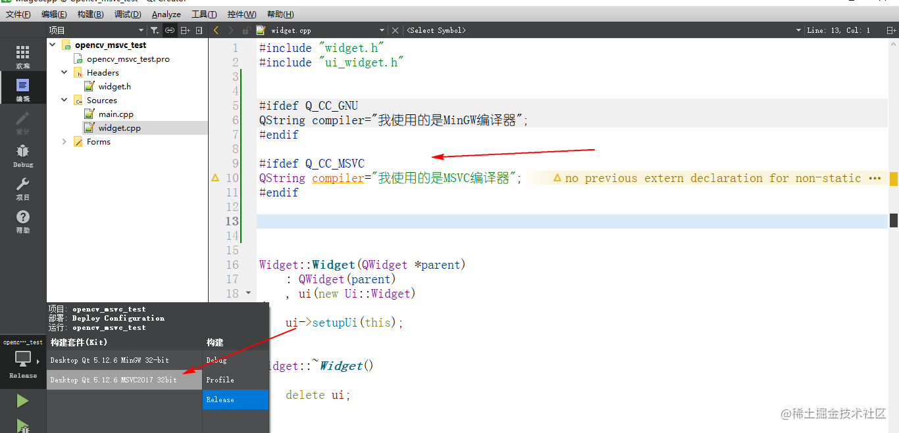
Task: Click the #ifdef Q_CC_MSVC line
Action: click(x=311, y=164)
